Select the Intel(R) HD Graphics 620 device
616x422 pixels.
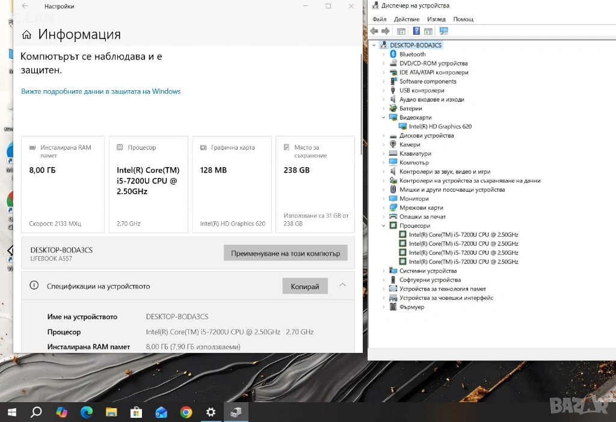tap(440, 127)
